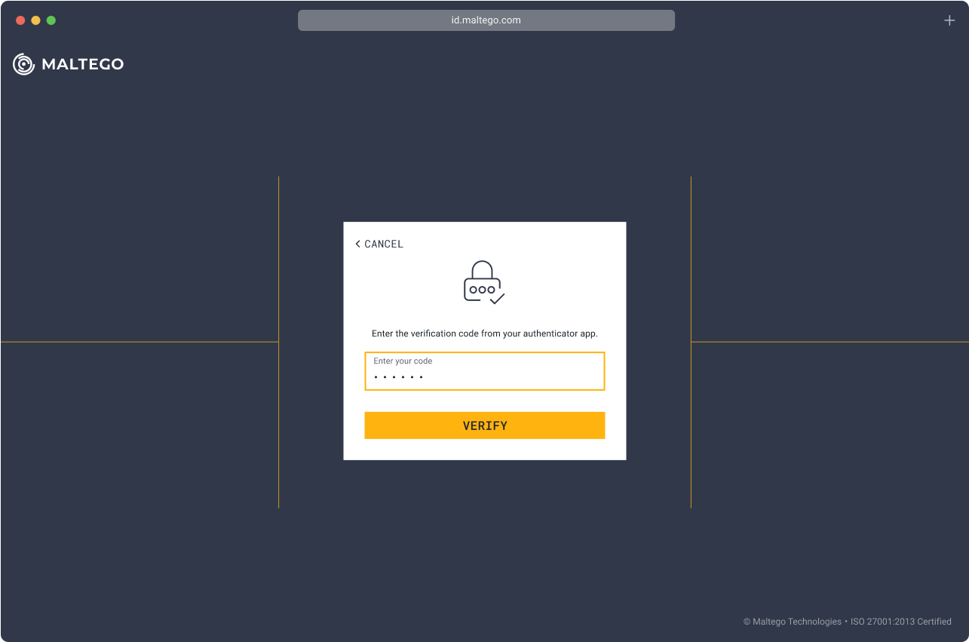Click 'ISO 27001:2013 Certified' footer text
This screenshot has width=969, height=642.
pos(901,622)
